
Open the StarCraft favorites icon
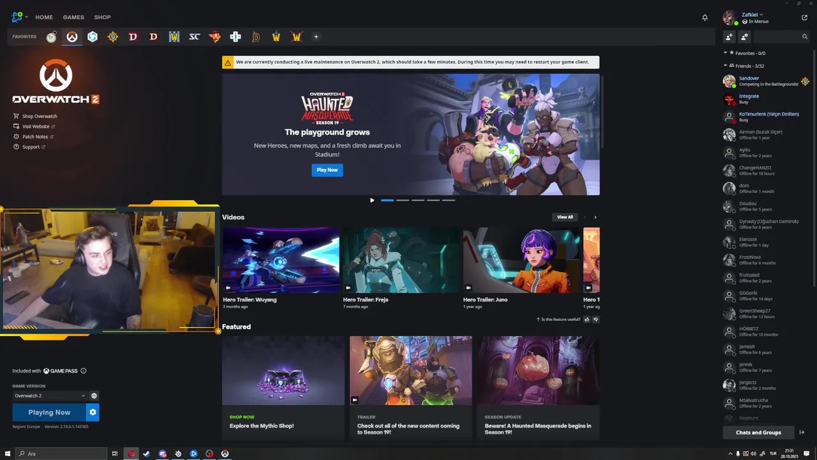(x=195, y=37)
